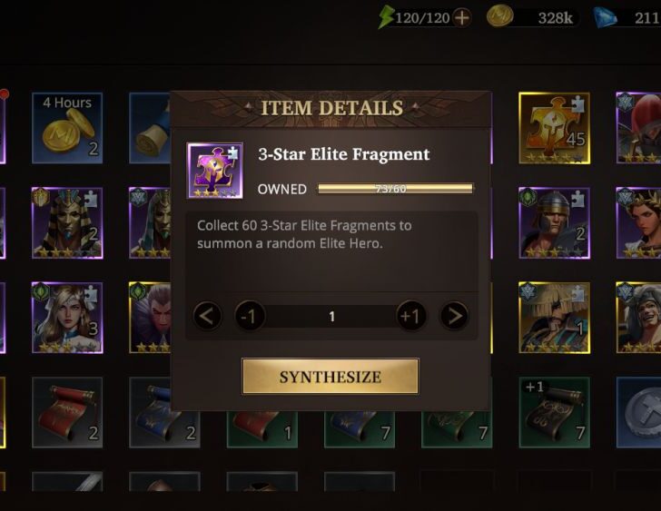This screenshot has width=661, height=511.
Task: Select the 4 Hours gold coins item
Action: (67, 128)
